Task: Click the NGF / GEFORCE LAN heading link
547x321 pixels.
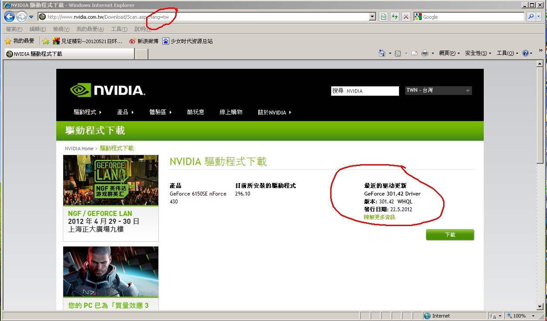Action: 100,213
